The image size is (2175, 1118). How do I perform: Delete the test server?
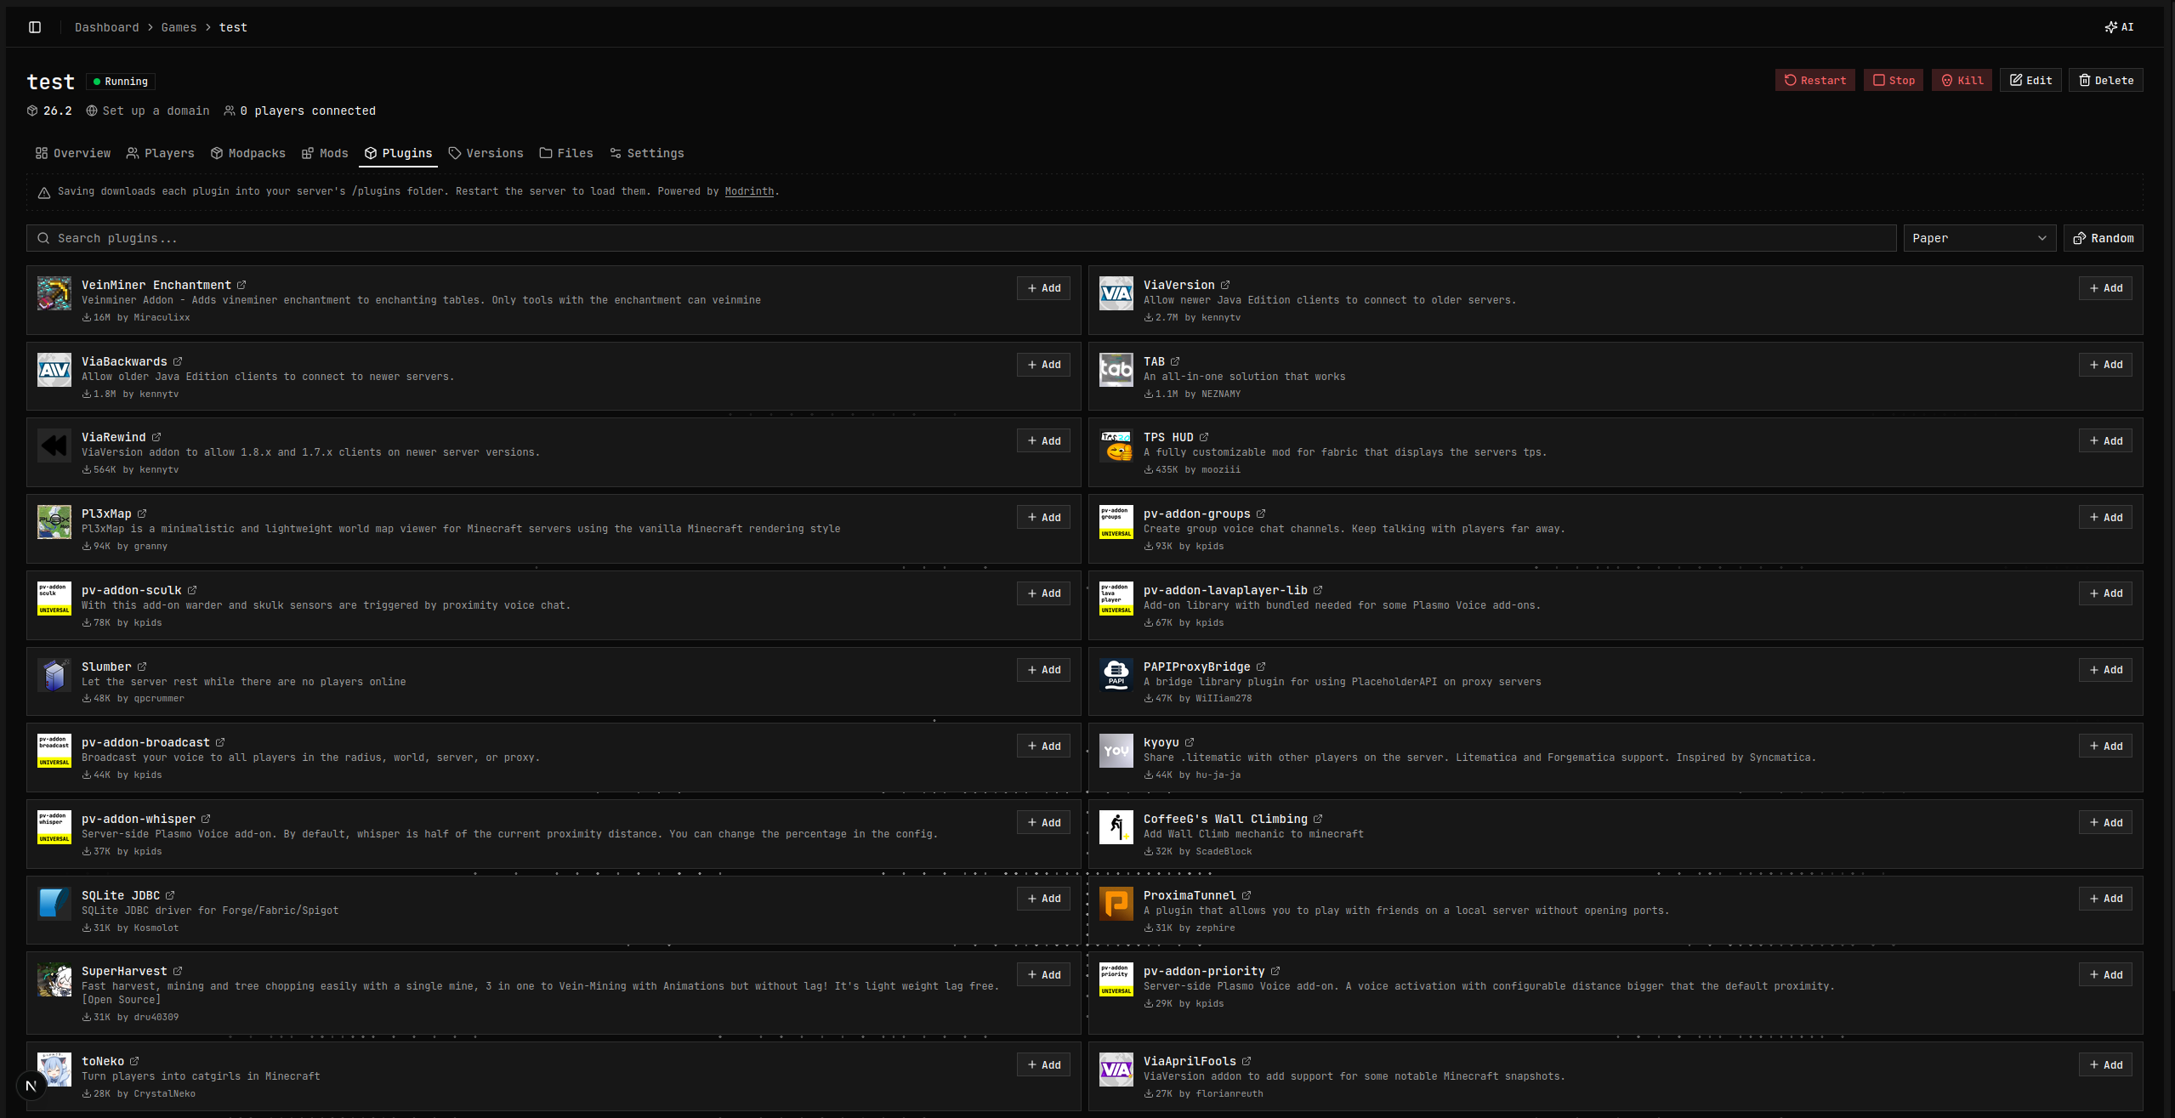click(2106, 80)
